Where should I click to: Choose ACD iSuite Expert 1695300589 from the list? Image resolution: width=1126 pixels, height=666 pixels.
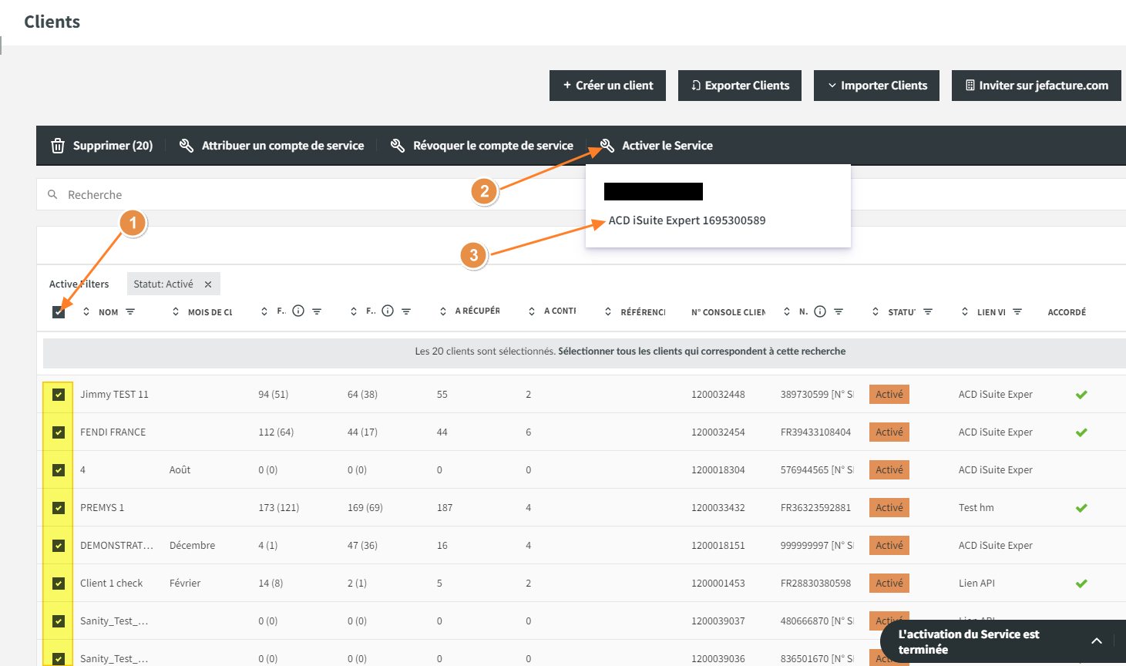(687, 220)
